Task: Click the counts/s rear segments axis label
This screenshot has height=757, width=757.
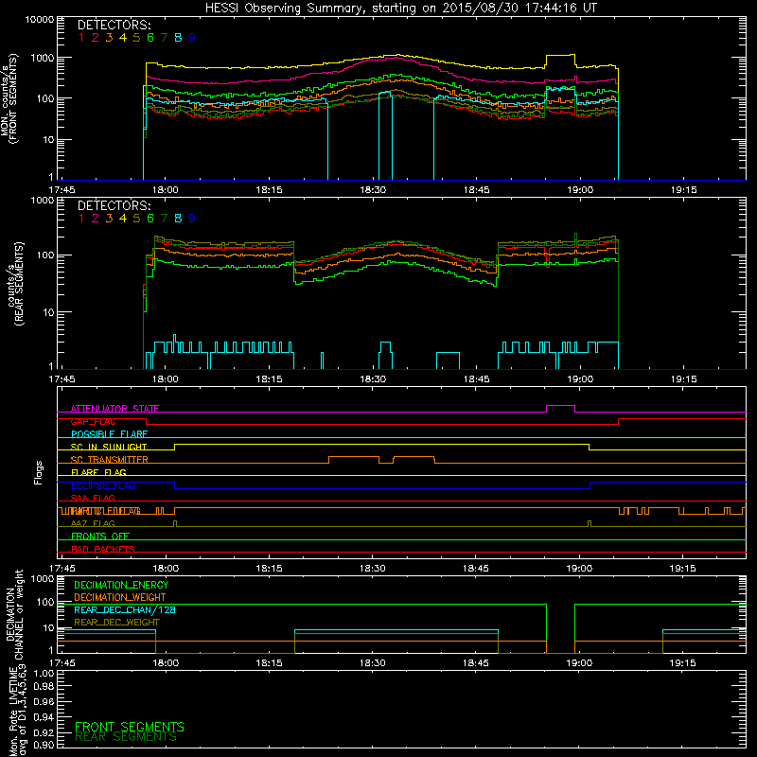Action: point(15,284)
